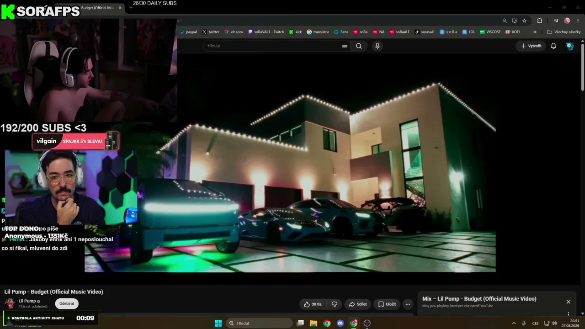Click the Mix – Lil Pump playlist title
This screenshot has height=329, width=585.
(x=479, y=299)
